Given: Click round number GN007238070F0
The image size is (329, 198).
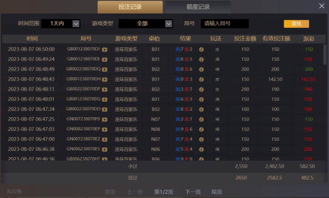Looking at the screenshot, I should point(83,119).
